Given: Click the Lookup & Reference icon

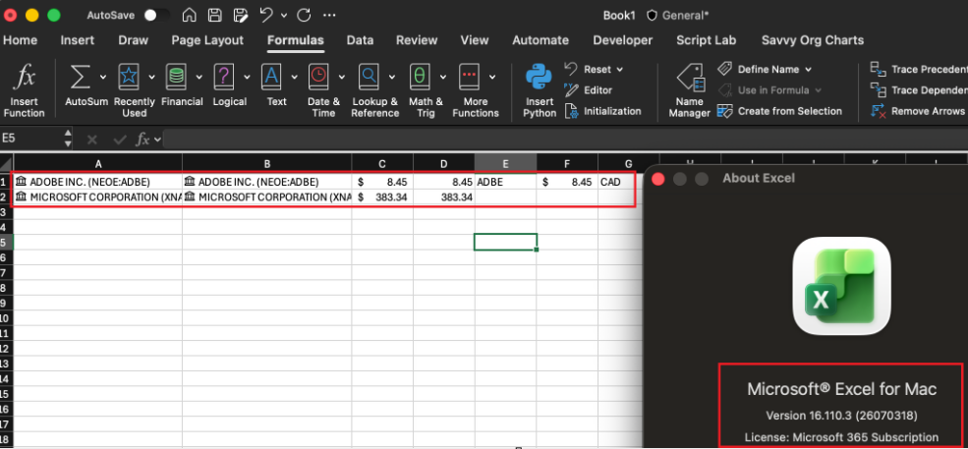Looking at the screenshot, I should coord(369,77).
